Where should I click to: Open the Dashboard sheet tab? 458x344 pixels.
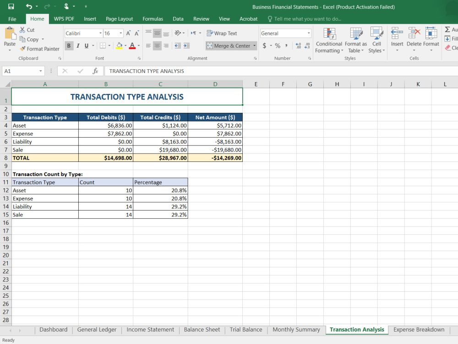54,330
